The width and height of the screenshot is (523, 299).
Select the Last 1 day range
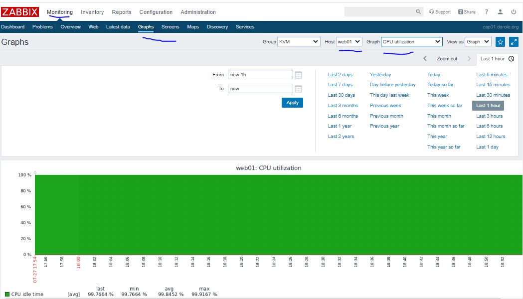[487, 147]
